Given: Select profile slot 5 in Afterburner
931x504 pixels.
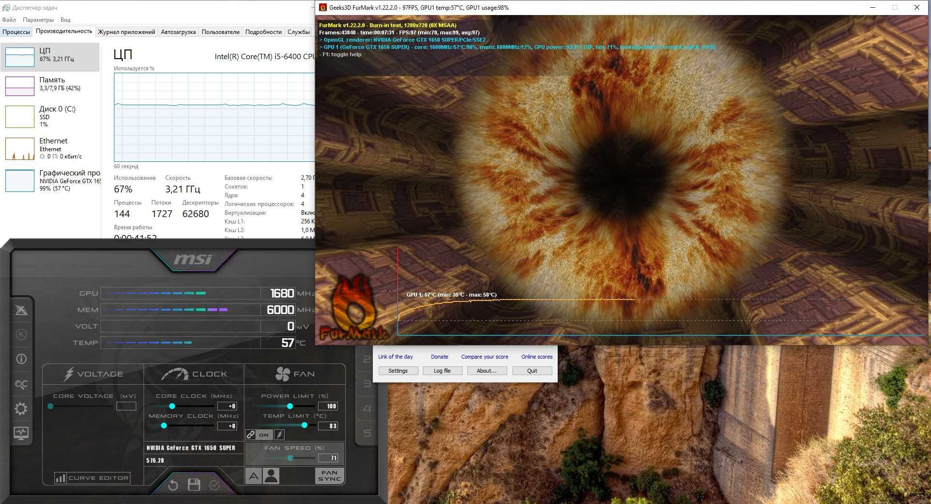Looking at the screenshot, I should click(x=367, y=433).
